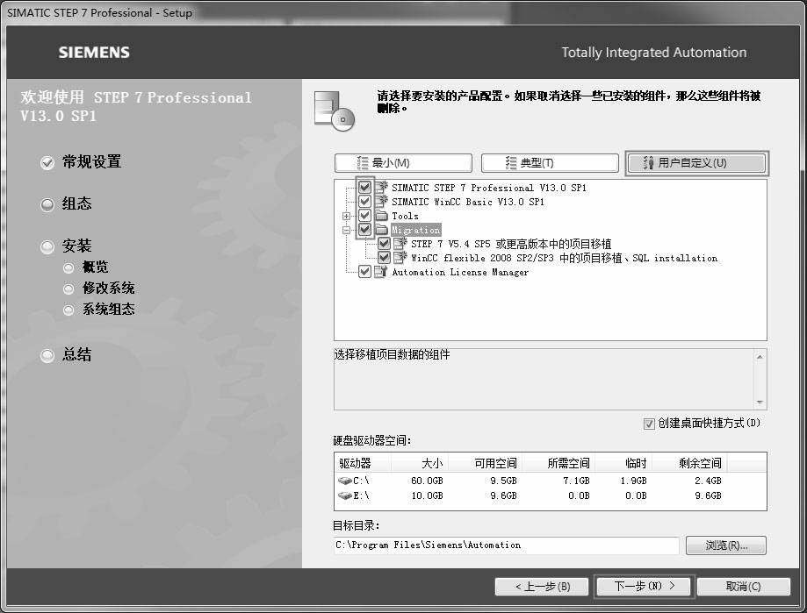Click the 修改系统 sub-step indicator
This screenshot has height=613, width=807.
(68, 289)
